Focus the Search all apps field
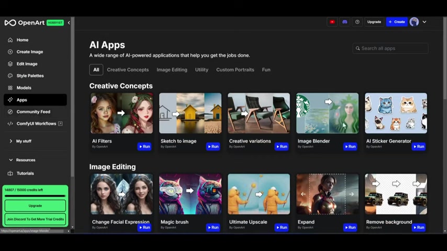 [390, 48]
